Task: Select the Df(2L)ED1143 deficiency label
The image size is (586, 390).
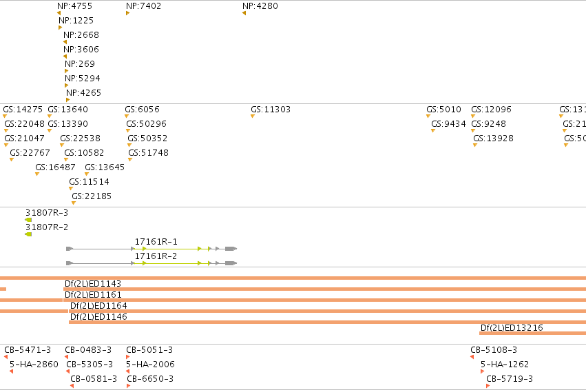Action: click(93, 284)
